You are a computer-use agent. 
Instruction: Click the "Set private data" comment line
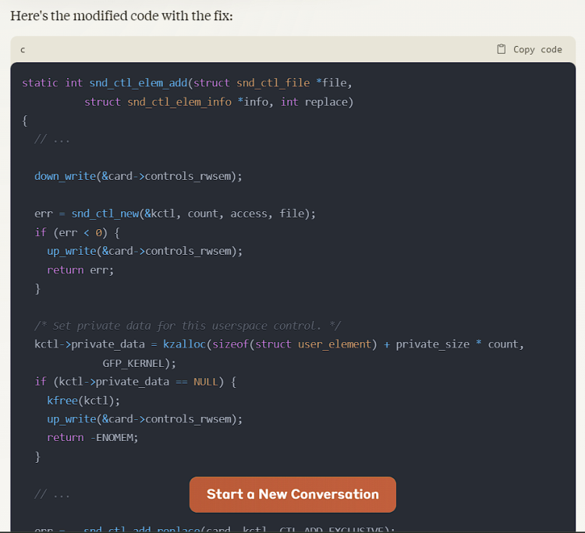click(188, 326)
